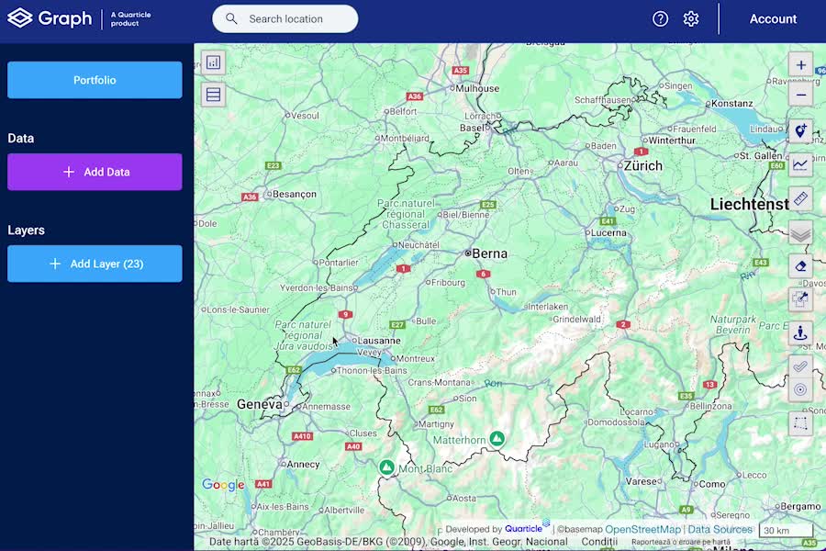This screenshot has height=551, width=826.
Task: Click the concentric circles target tool
Action: coord(800,389)
